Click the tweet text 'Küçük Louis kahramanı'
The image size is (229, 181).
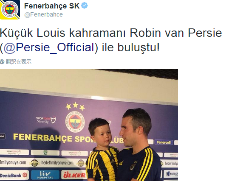click(x=63, y=33)
